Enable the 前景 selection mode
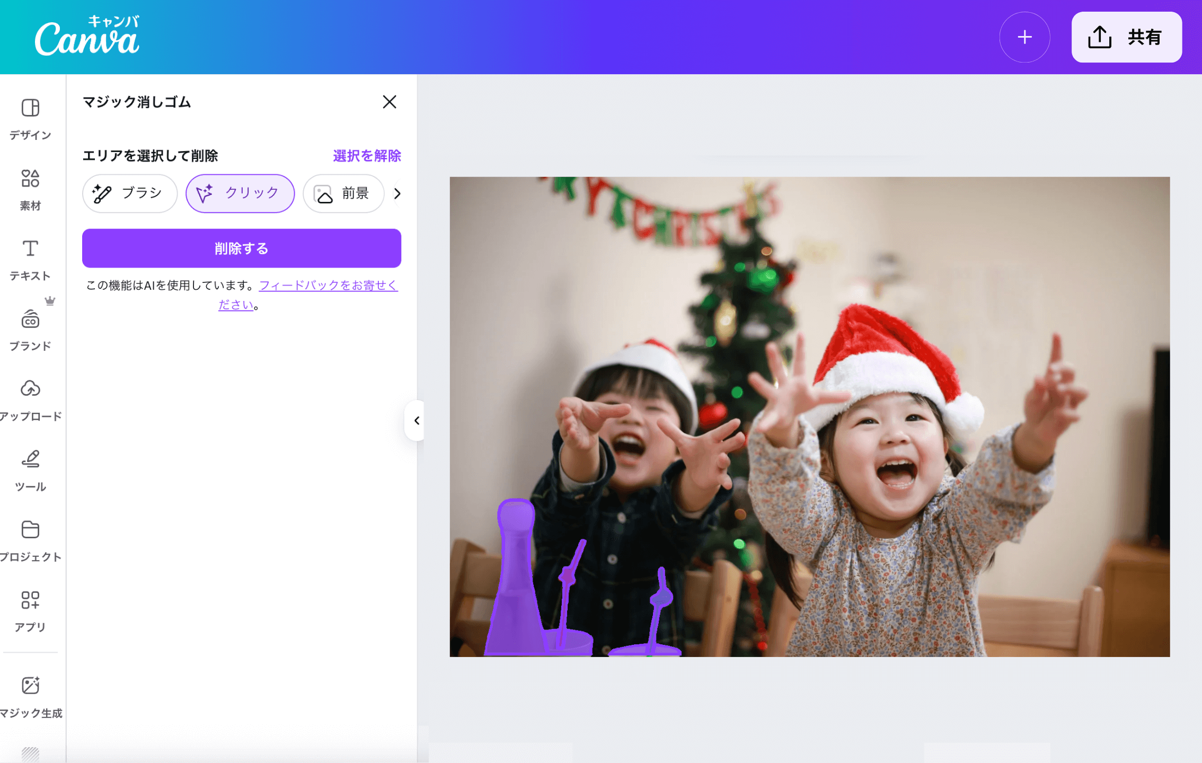The width and height of the screenshot is (1202, 763). [x=343, y=193]
